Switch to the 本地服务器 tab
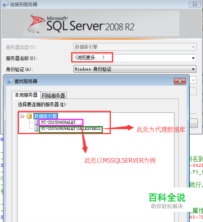The width and height of the screenshot is (203, 222). (x=26, y=95)
